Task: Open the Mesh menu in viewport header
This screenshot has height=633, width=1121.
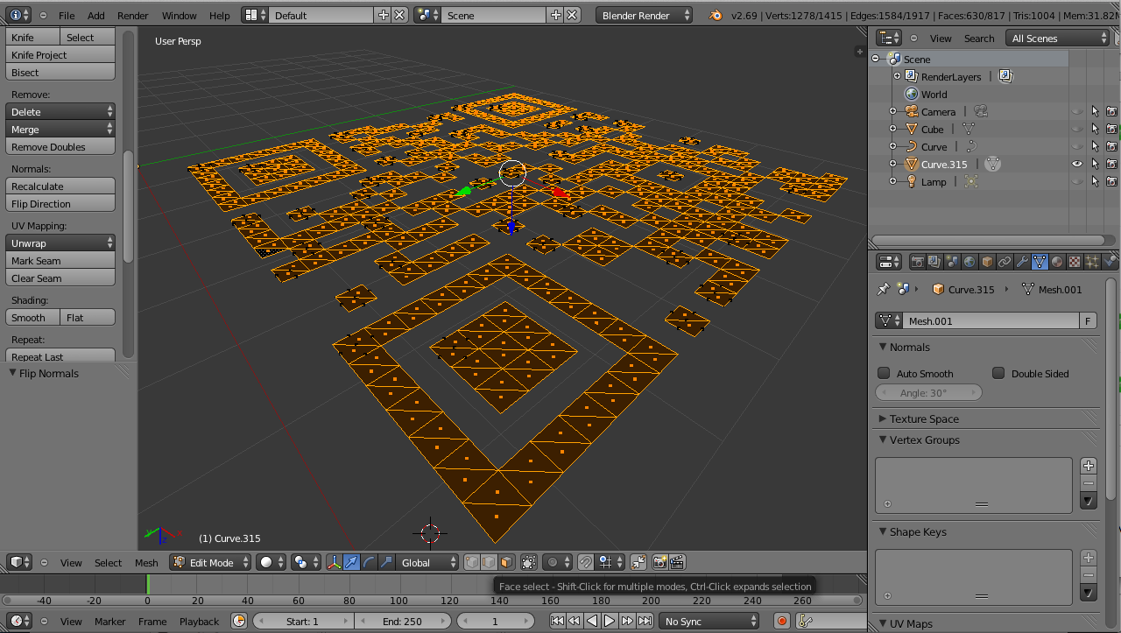Action: 145,562
